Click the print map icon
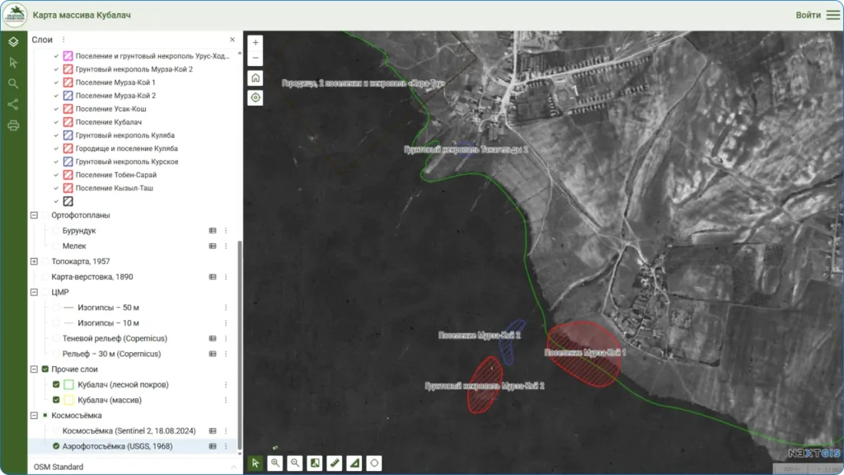The width and height of the screenshot is (844, 475). click(x=13, y=126)
